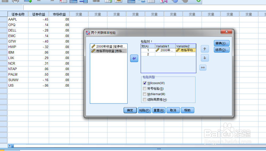Click the 帮助 button
The height and width of the screenshot is (151, 266).
tap(188, 110)
